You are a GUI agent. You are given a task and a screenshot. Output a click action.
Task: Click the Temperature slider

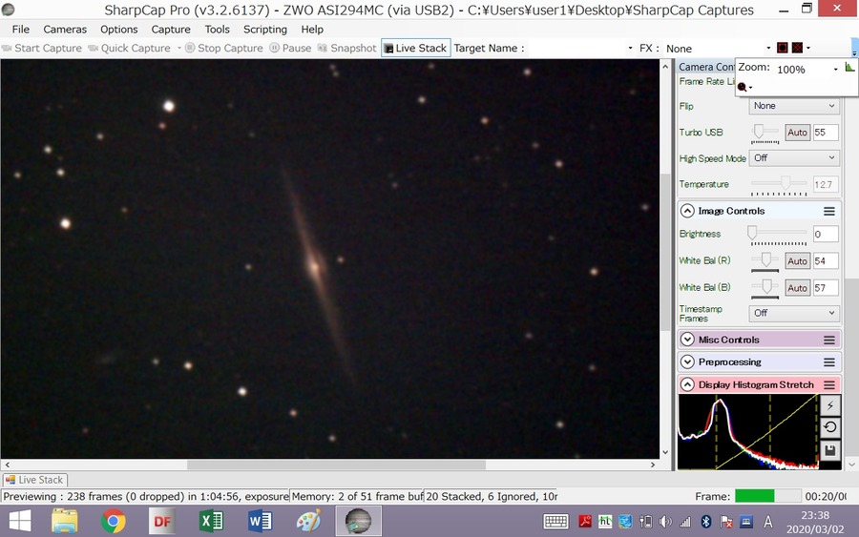coord(779,184)
